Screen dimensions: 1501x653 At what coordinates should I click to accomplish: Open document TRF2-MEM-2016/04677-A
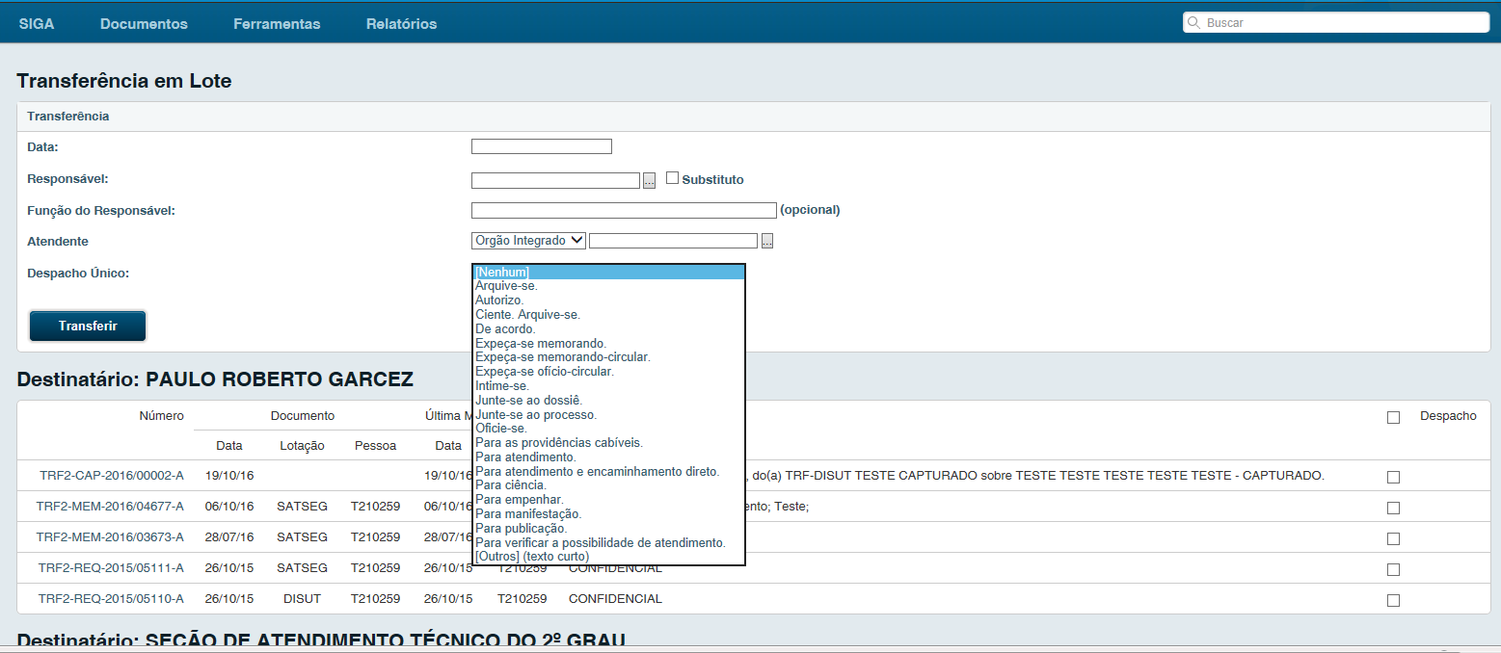coord(110,507)
